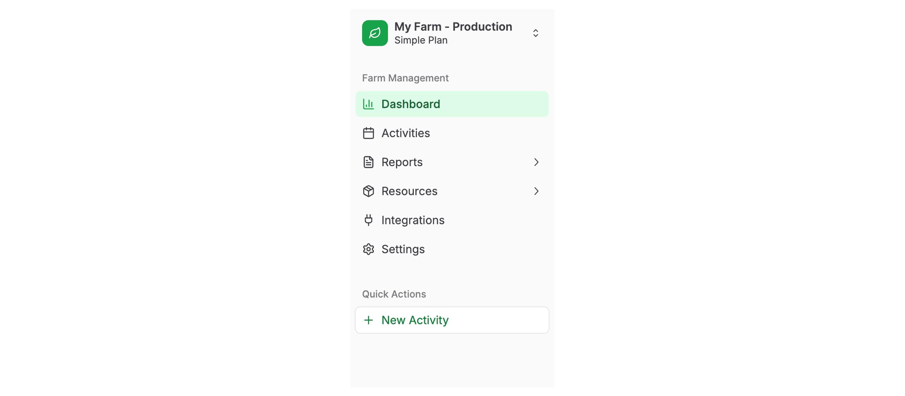The width and height of the screenshot is (905, 396).
Task: Select the Integrations plug icon
Action: pos(368,220)
